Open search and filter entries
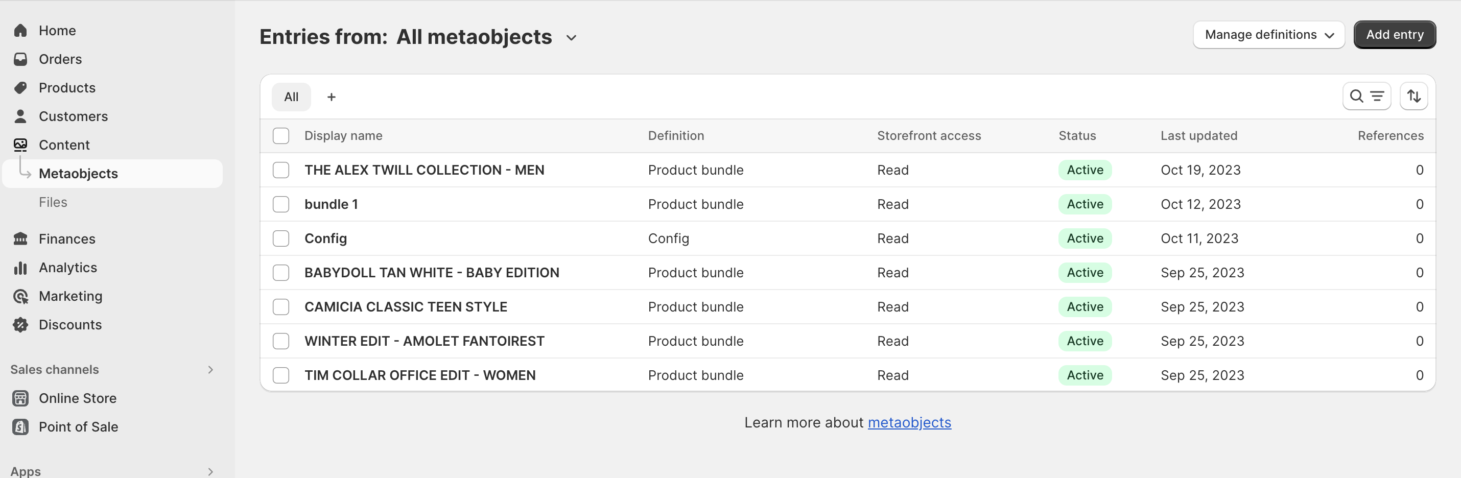The image size is (1461, 478). [x=1365, y=97]
